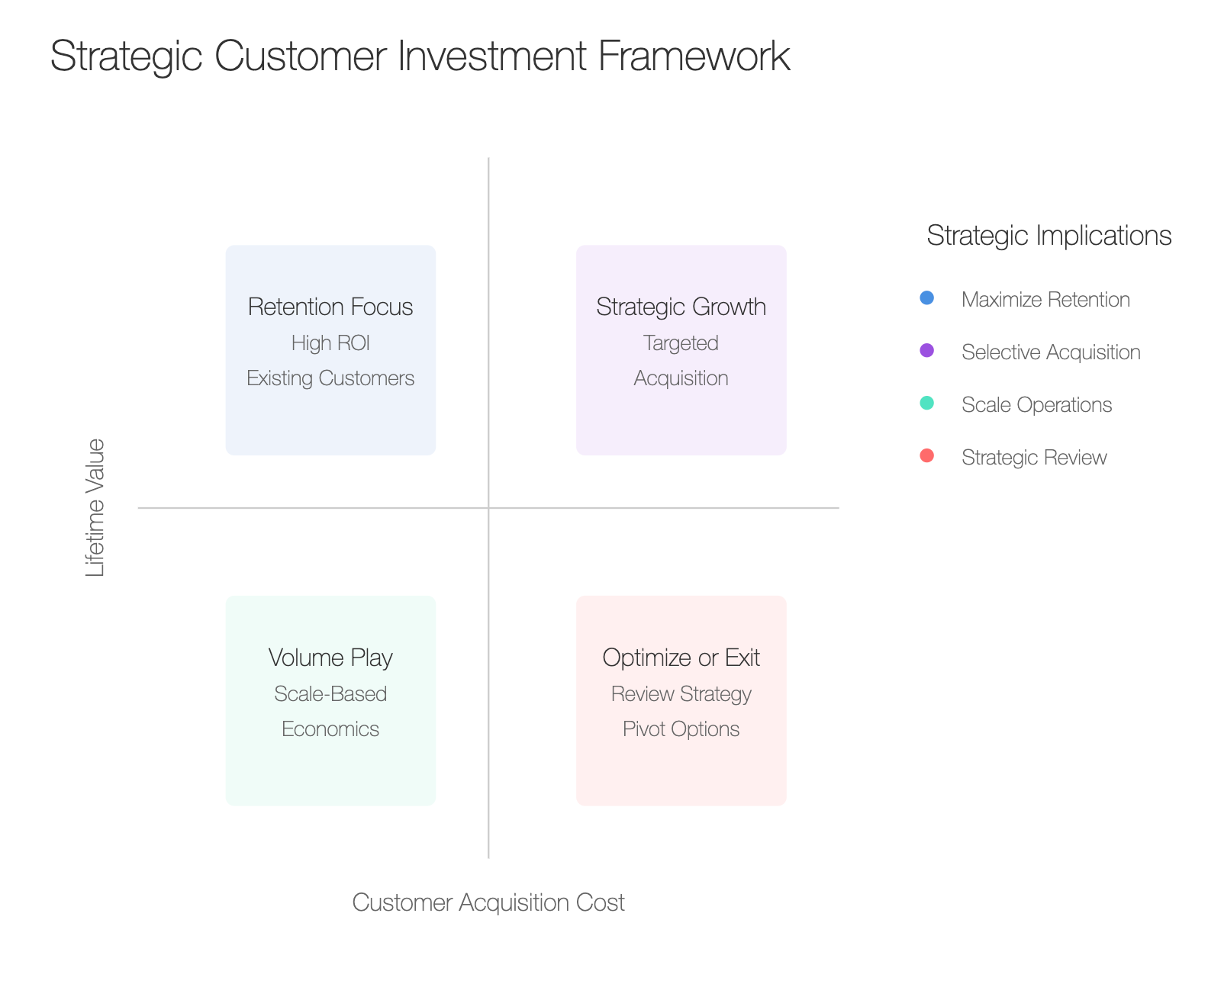Click the Strategic Review legend label
This screenshot has height=984, width=1208.
click(1034, 458)
